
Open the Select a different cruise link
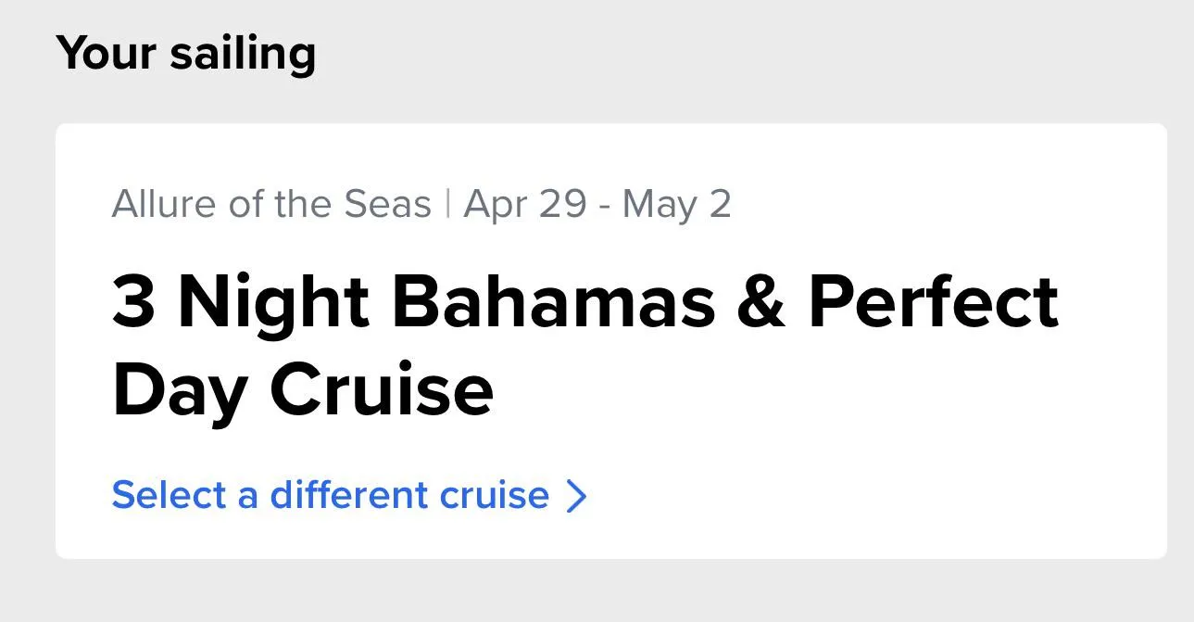point(331,495)
